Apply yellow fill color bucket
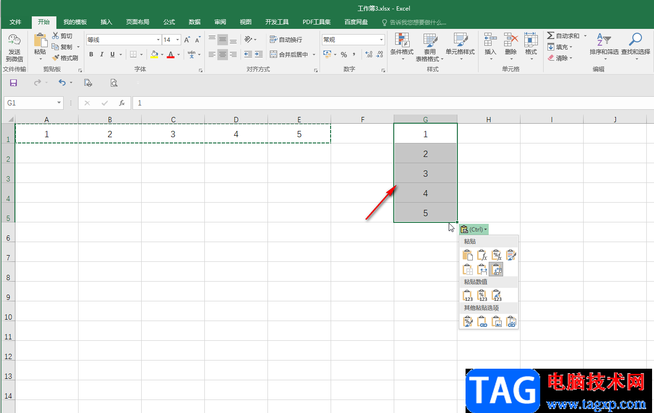 [x=154, y=54]
